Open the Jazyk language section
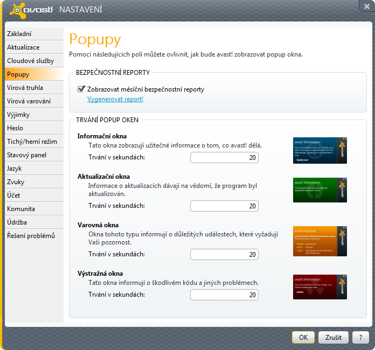This screenshot has height=350, width=375. coord(34,169)
